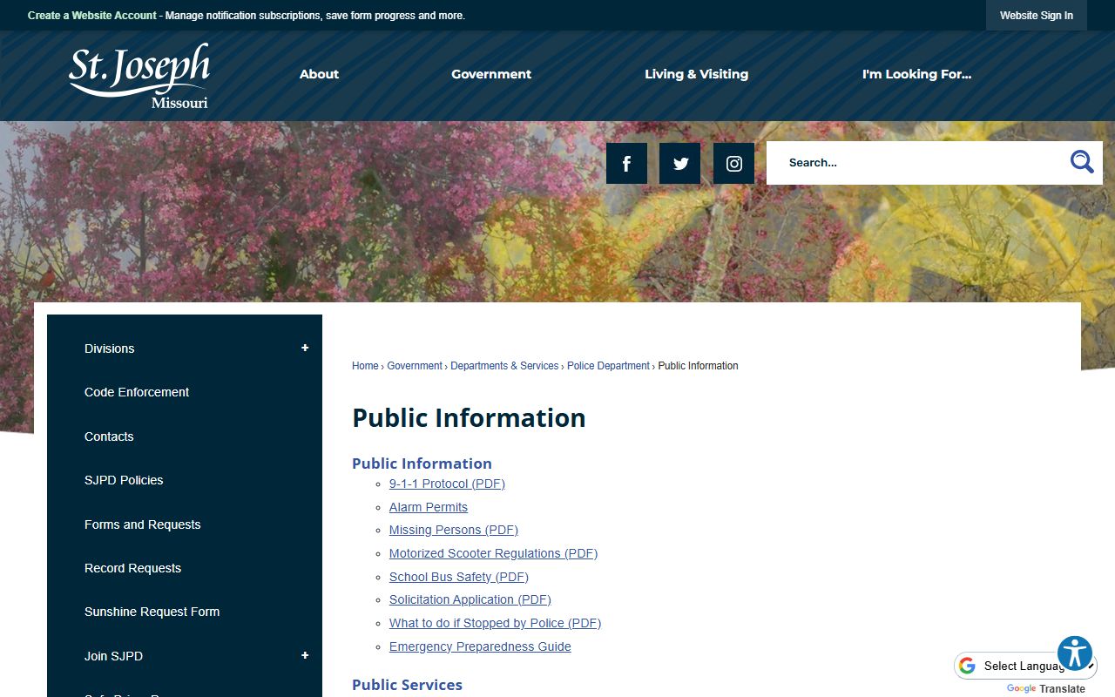This screenshot has height=697, width=1115.
Task: Click the Public Information page title
Action: [469, 418]
